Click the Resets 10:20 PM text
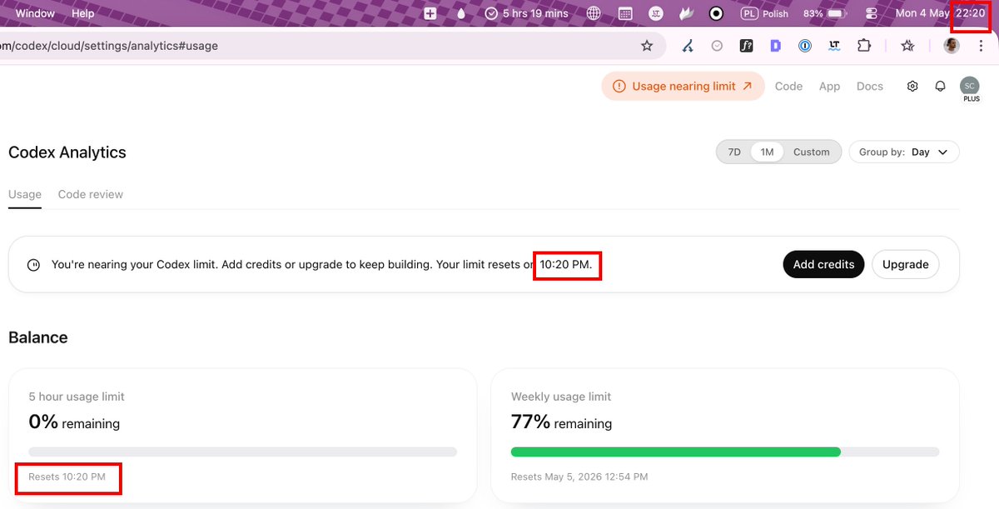 [x=67, y=477]
